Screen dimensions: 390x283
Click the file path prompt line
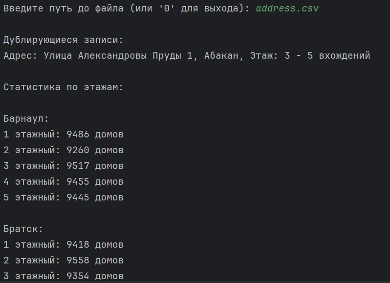pos(161,9)
